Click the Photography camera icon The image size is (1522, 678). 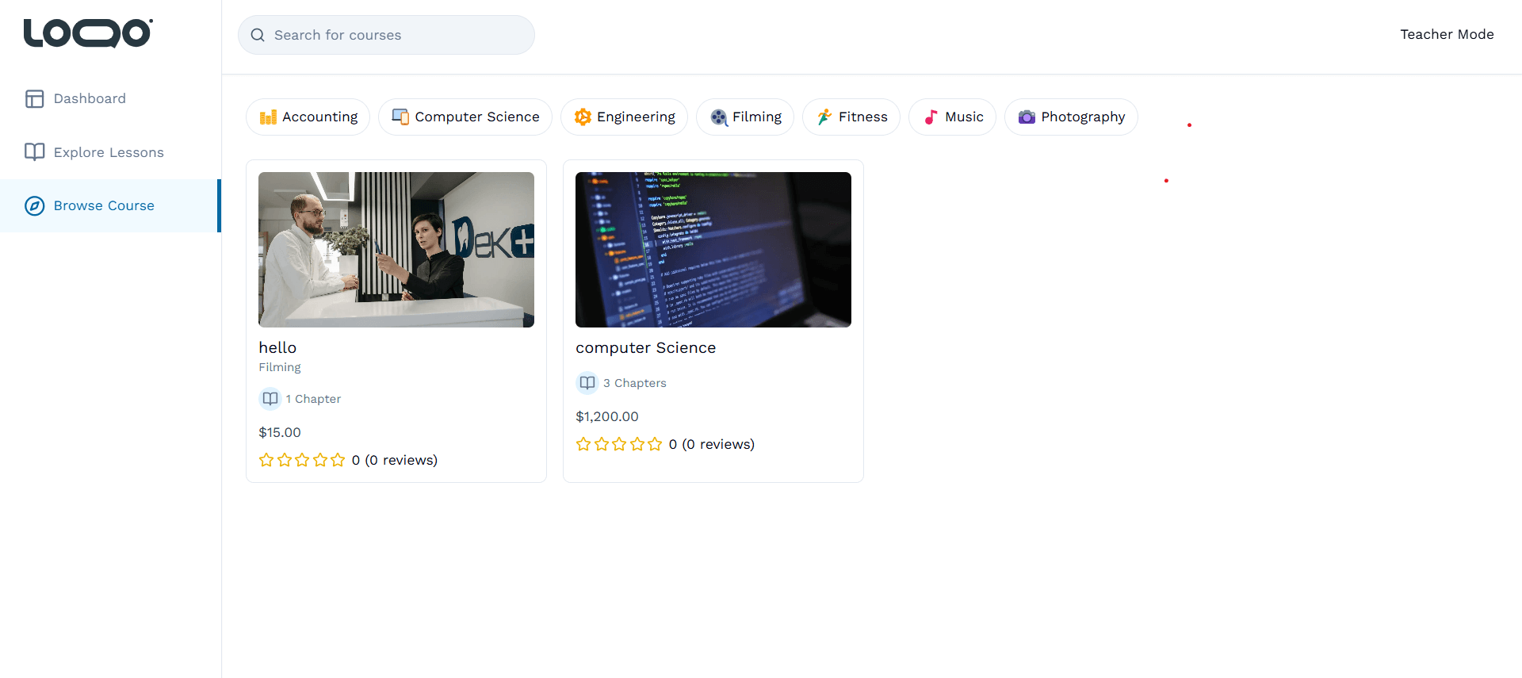[1027, 117]
